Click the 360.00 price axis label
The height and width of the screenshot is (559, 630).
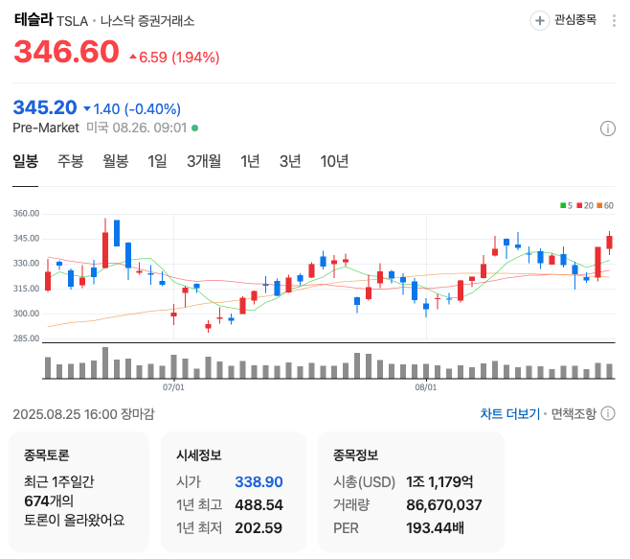pyautogui.click(x=26, y=213)
